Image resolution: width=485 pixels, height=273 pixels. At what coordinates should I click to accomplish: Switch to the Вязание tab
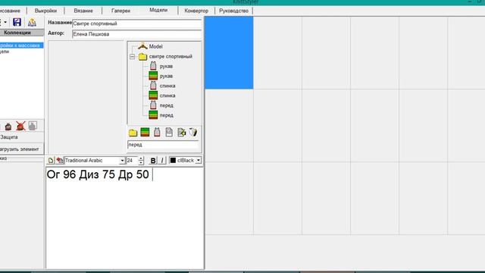tap(83, 11)
